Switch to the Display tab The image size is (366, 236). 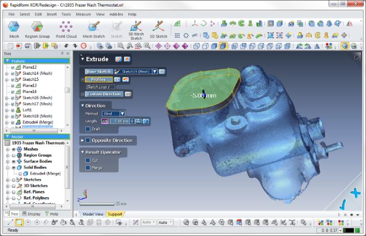click(x=31, y=214)
